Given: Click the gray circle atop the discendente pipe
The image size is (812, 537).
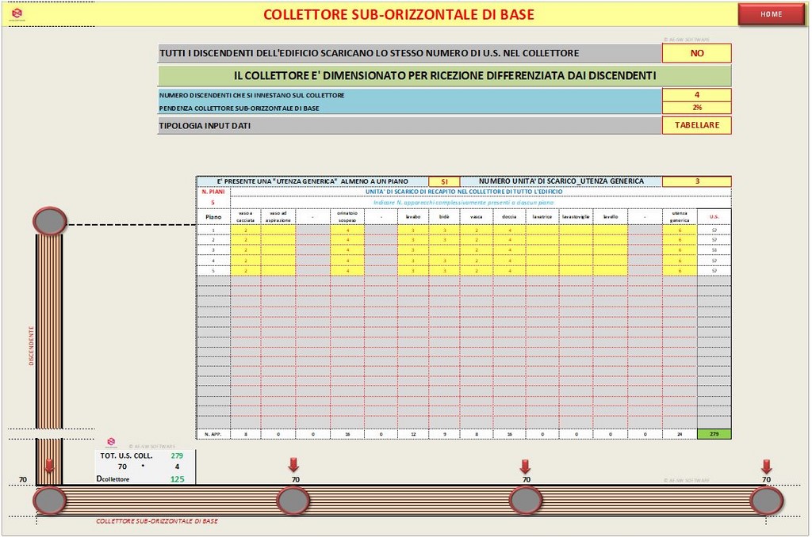Looking at the screenshot, I should [50, 221].
